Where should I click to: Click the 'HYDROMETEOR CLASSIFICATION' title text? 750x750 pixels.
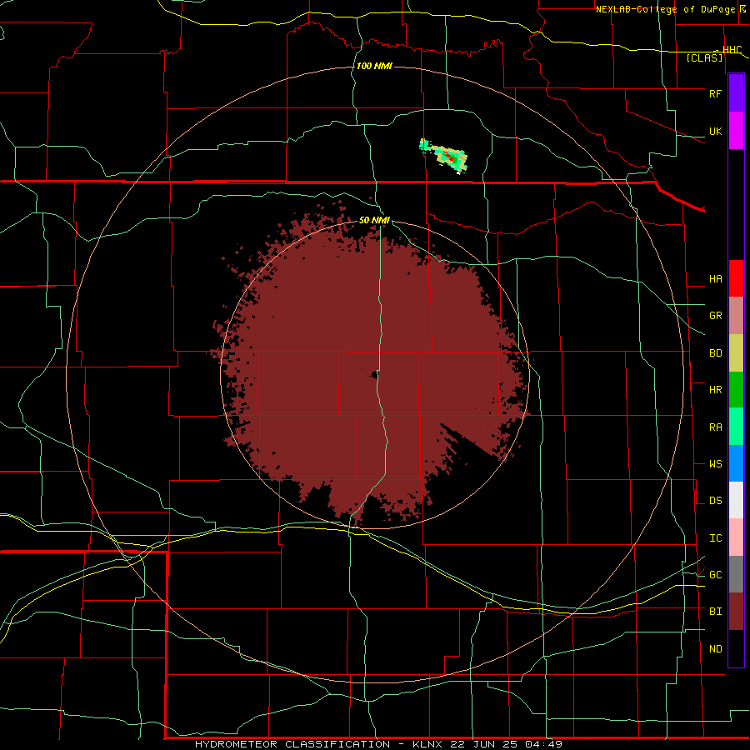(292, 744)
